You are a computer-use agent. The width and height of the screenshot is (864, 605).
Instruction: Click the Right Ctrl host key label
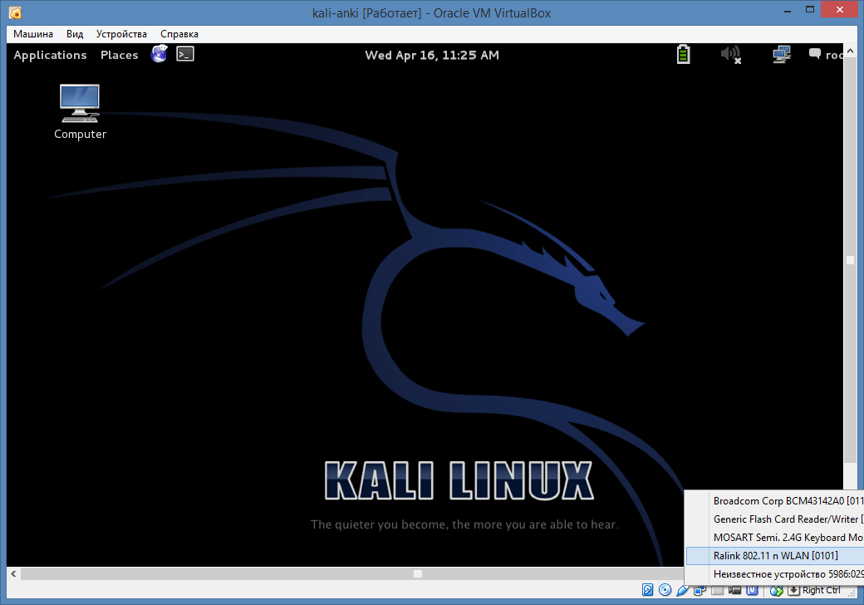(821, 590)
